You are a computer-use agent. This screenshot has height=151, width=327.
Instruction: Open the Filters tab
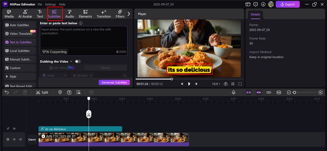(120, 14)
